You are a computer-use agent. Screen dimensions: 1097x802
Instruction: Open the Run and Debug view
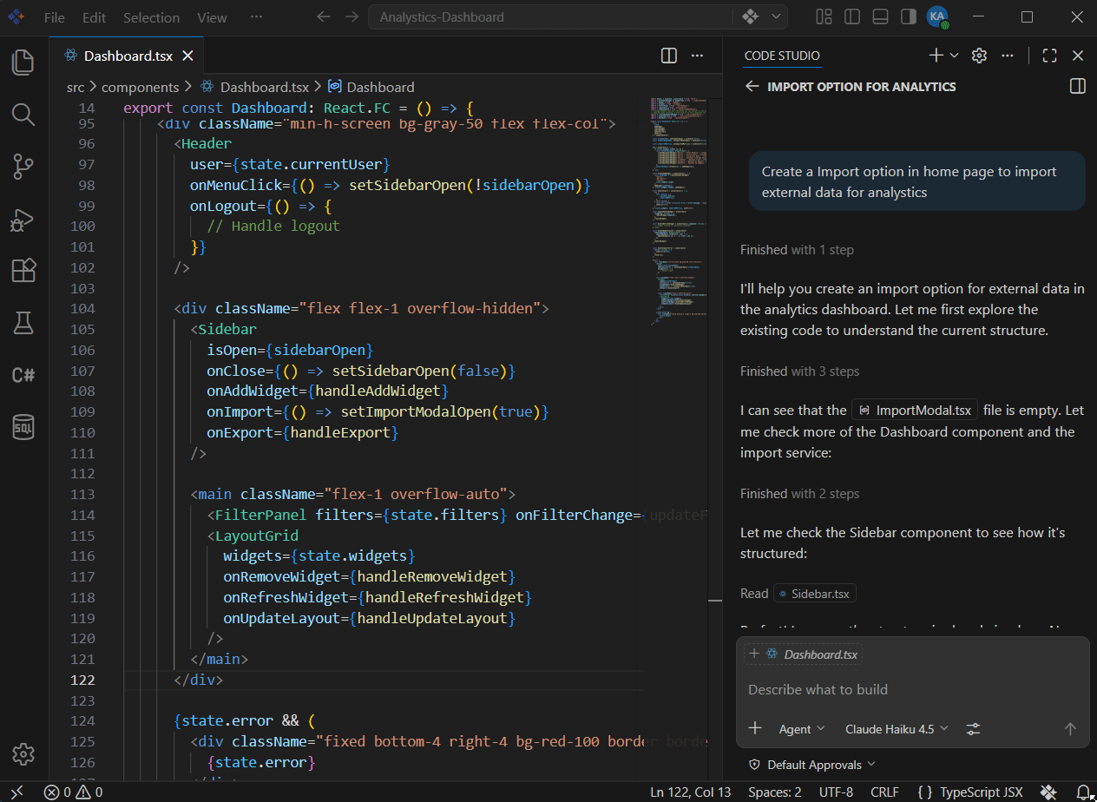point(23,219)
